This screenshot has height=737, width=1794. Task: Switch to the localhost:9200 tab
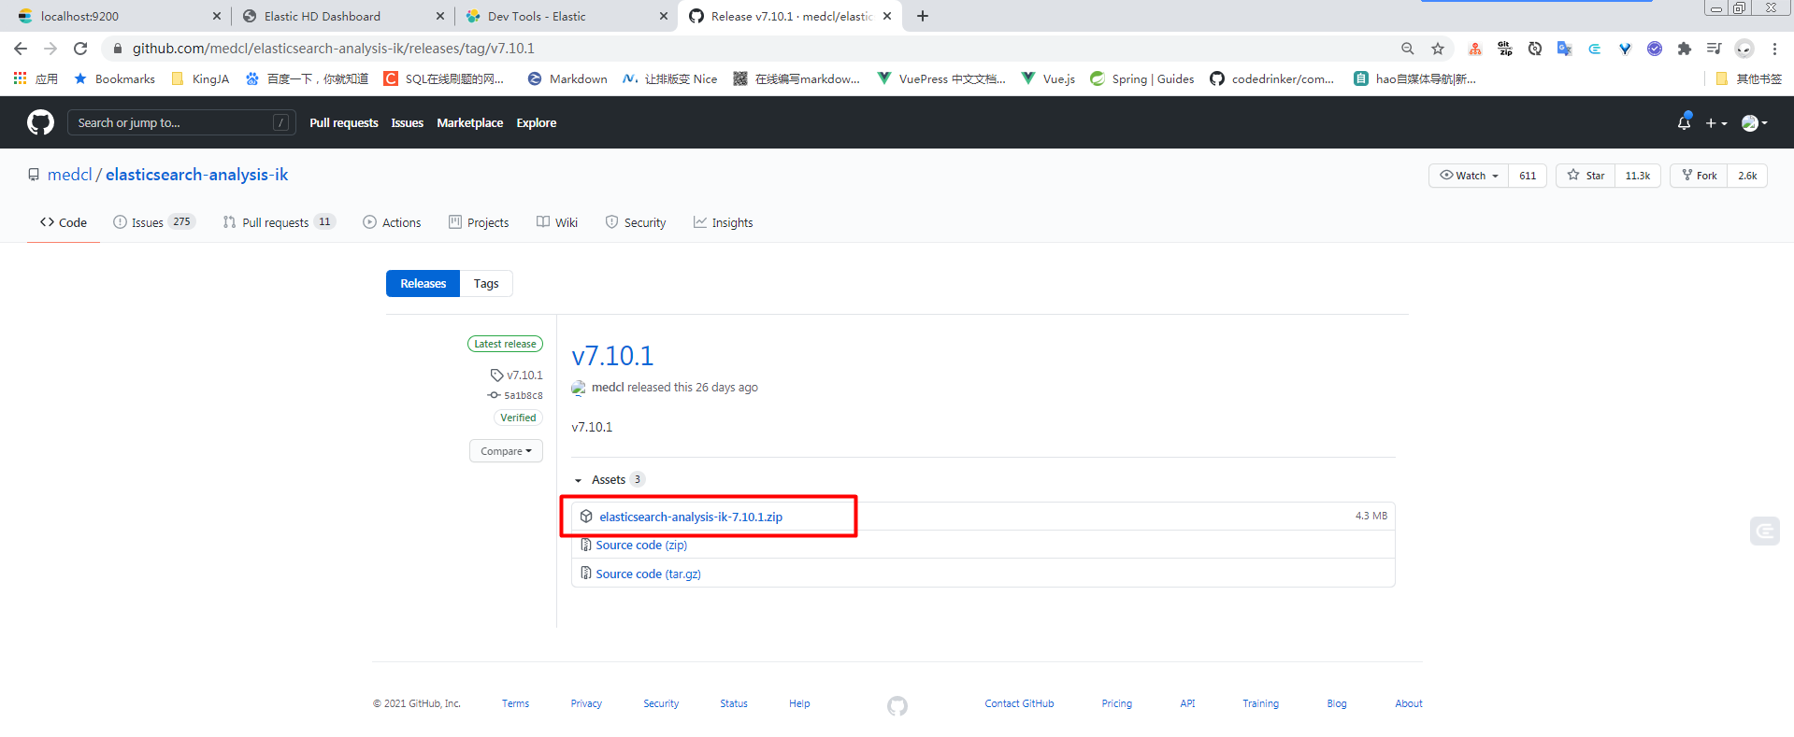(x=117, y=16)
